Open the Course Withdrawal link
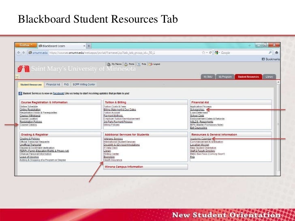295x221 pixels. tap(30, 116)
